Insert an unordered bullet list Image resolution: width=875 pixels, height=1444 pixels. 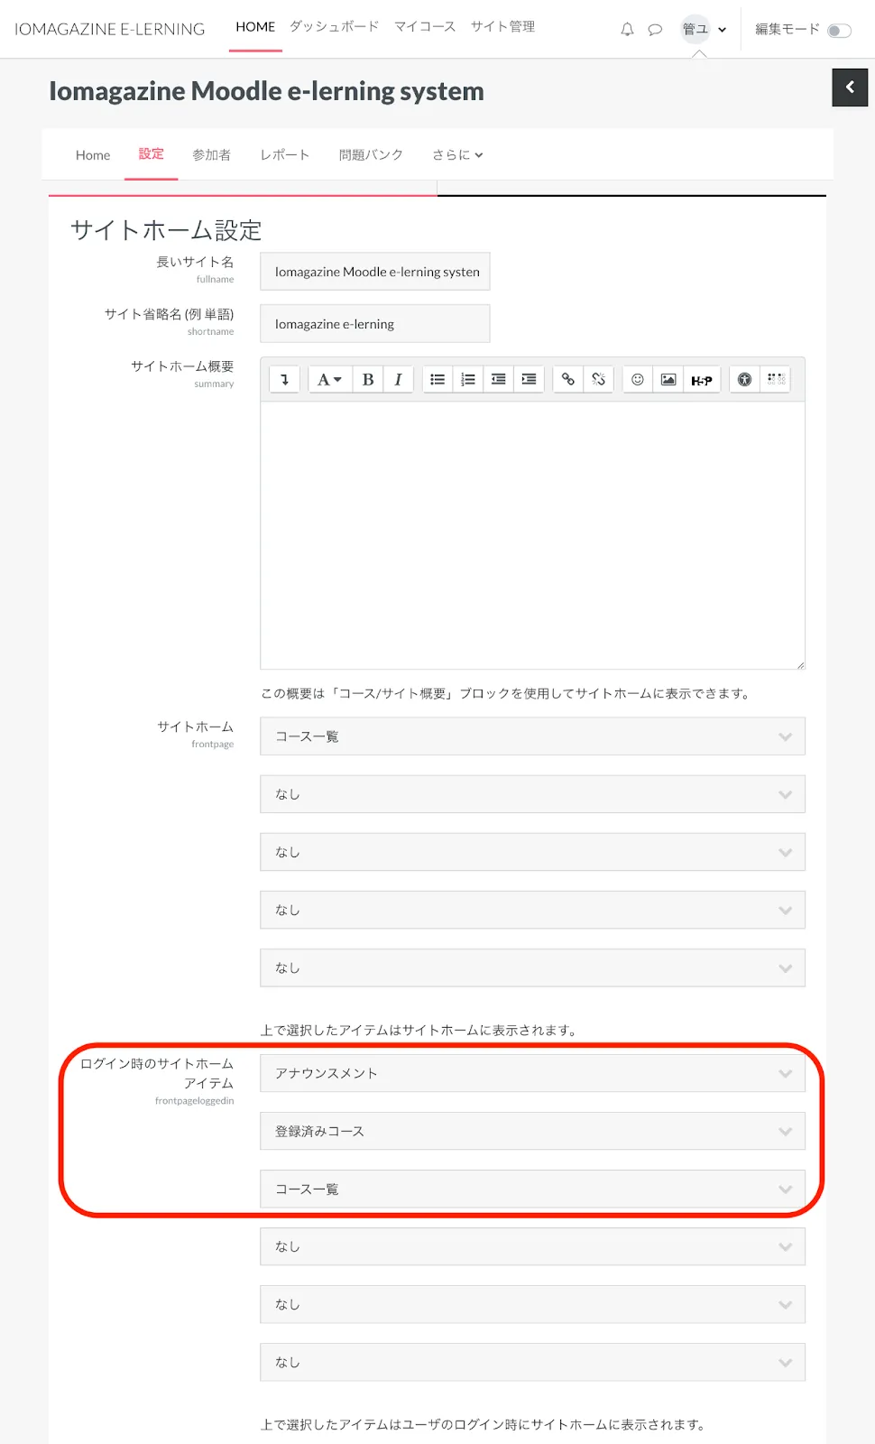click(x=437, y=380)
